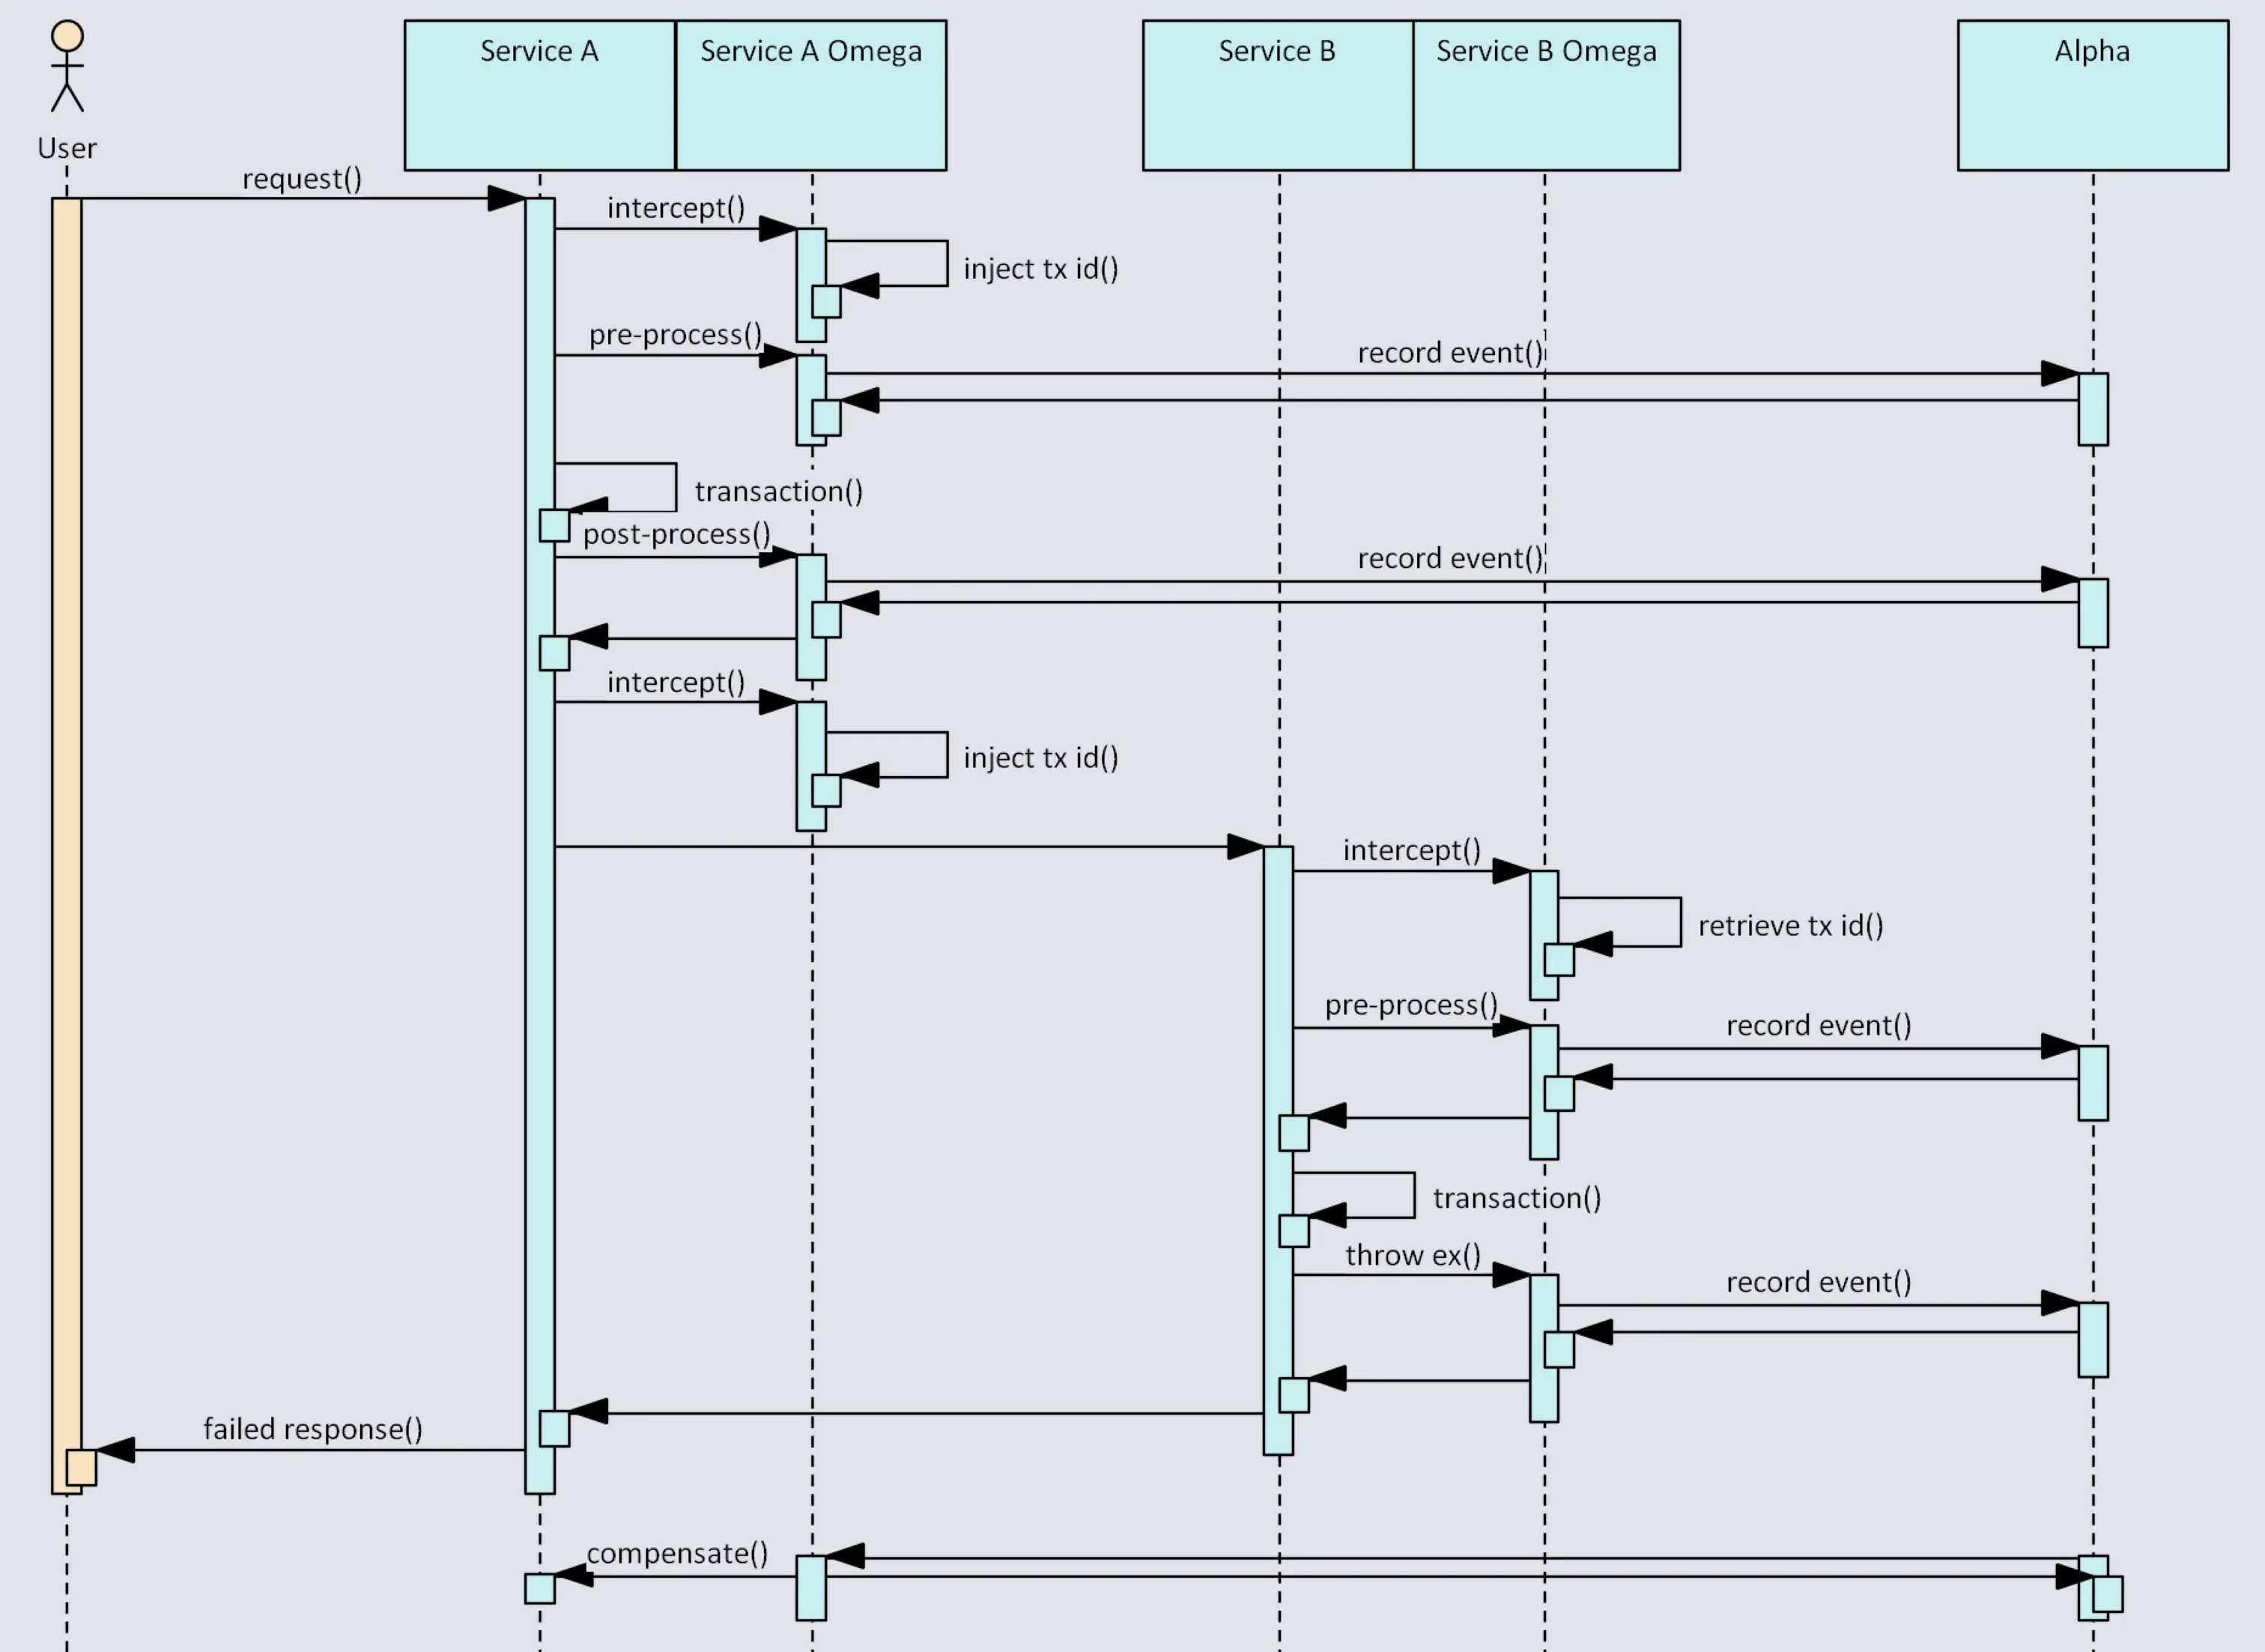Select the second inject tx id() label
This screenshot has height=1652, width=2265.
[1040, 758]
